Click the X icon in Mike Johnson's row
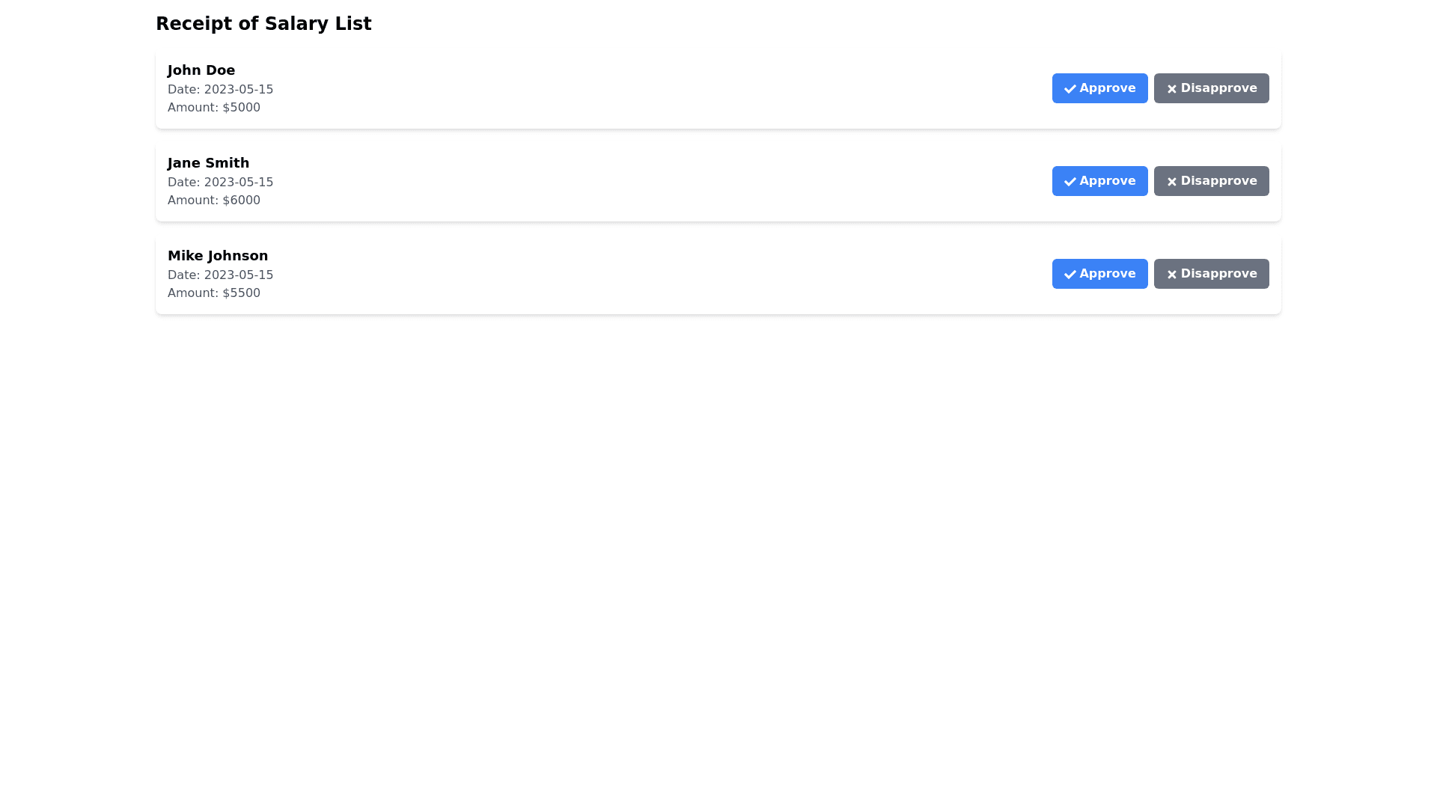Viewport: 1437px width, 808px height. [1171, 275]
